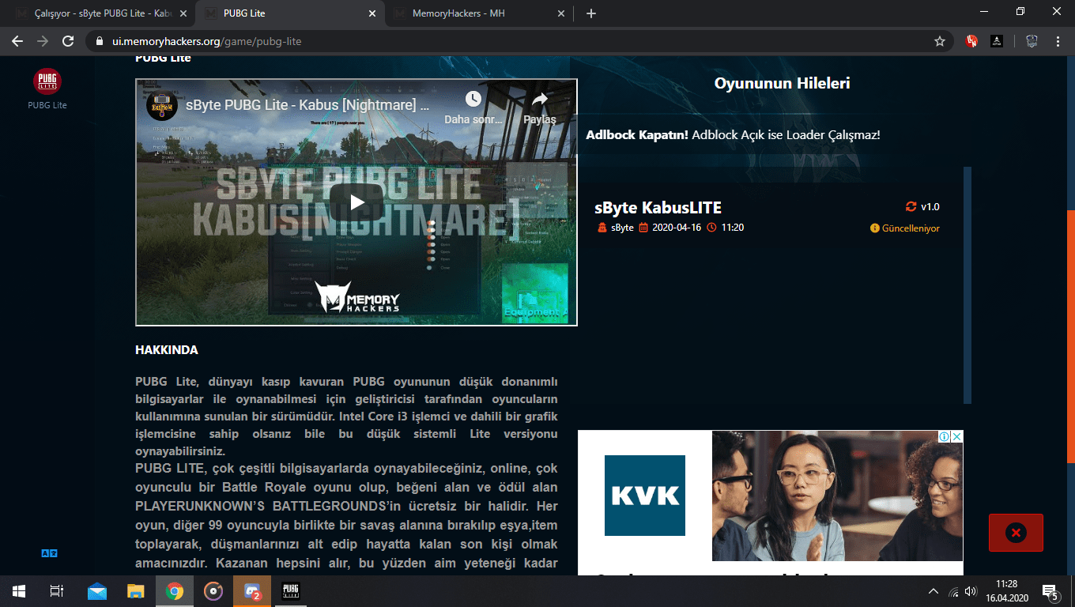Open the PUBG Lite sidebar game icon
The height and width of the screenshot is (607, 1075).
(47, 81)
